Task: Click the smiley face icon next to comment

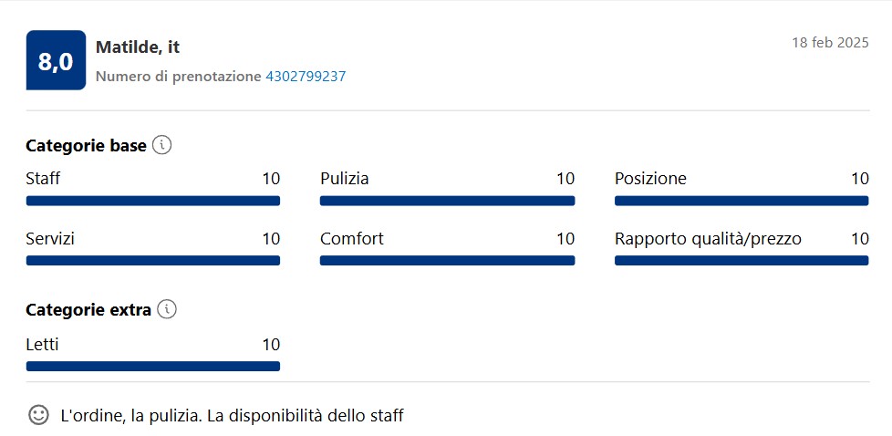Action: pyautogui.click(x=38, y=415)
